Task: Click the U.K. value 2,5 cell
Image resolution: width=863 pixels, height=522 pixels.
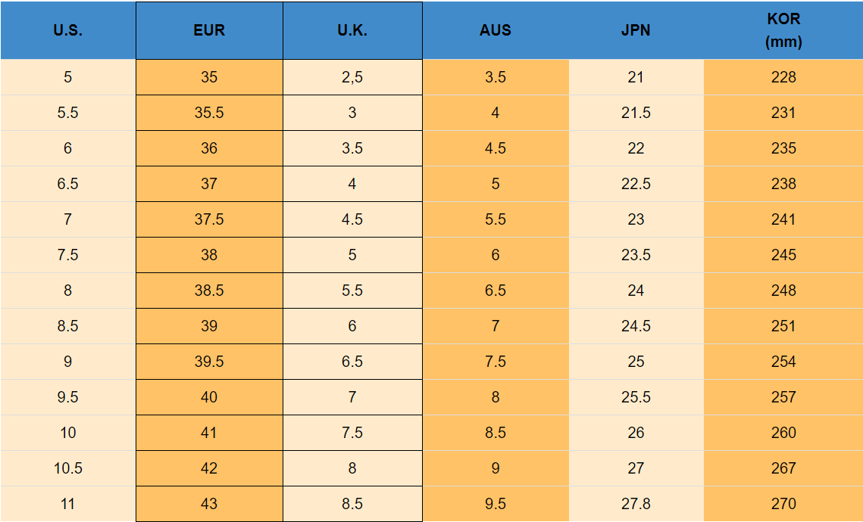Action: click(x=352, y=77)
